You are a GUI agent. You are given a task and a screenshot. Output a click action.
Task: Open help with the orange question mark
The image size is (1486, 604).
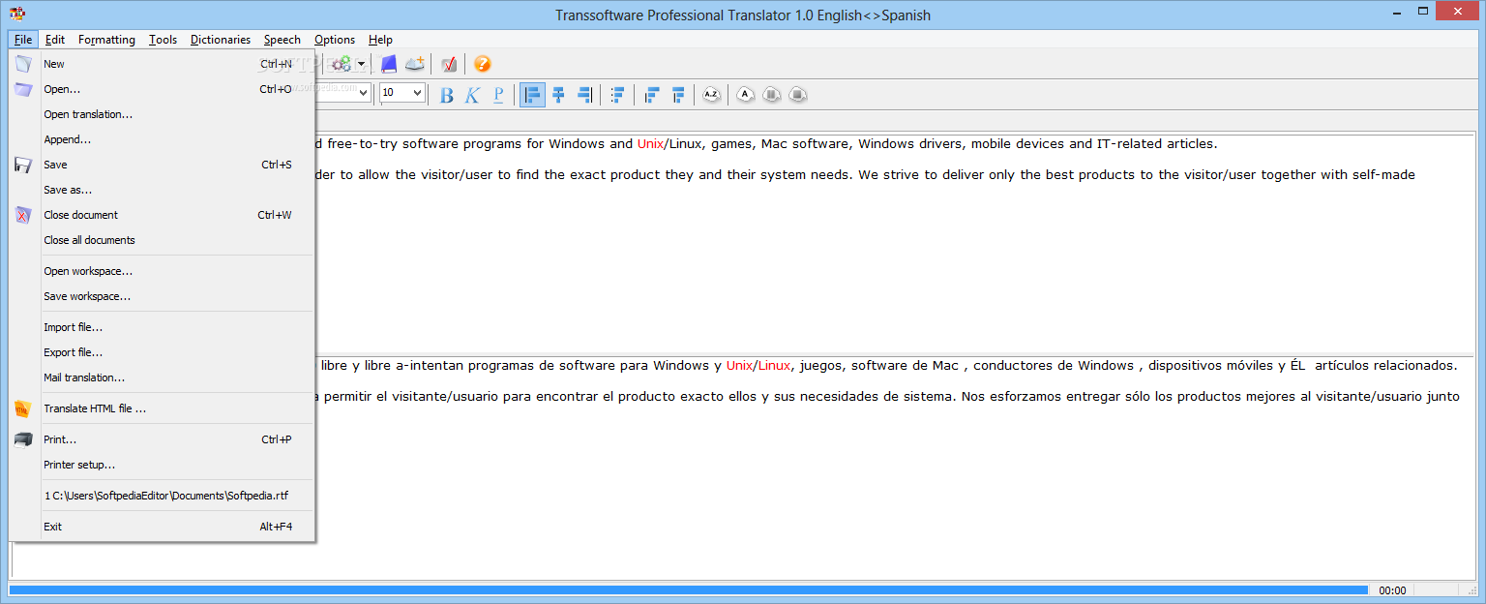[x=483, y=64]
